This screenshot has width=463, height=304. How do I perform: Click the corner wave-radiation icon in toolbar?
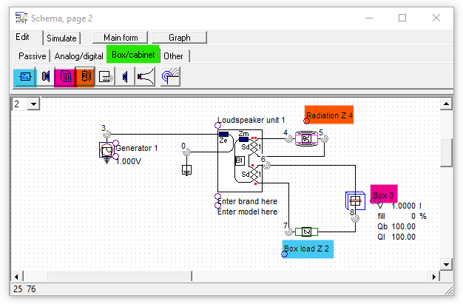click(171, 76)
